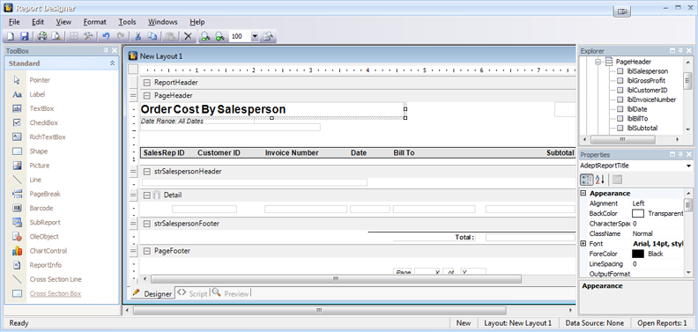Expand the Font property
Viewport: 698px width, 332px height.
point(583,244)
